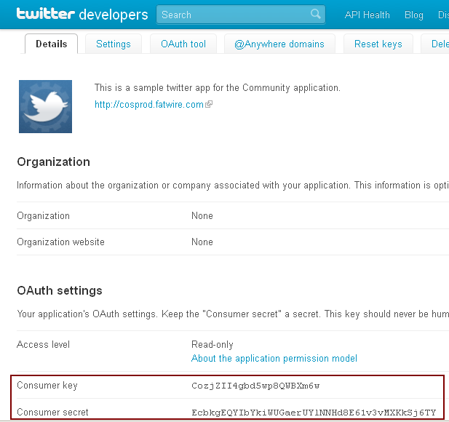
Task: Switch to the Settings tab
Action: point(114,44)
